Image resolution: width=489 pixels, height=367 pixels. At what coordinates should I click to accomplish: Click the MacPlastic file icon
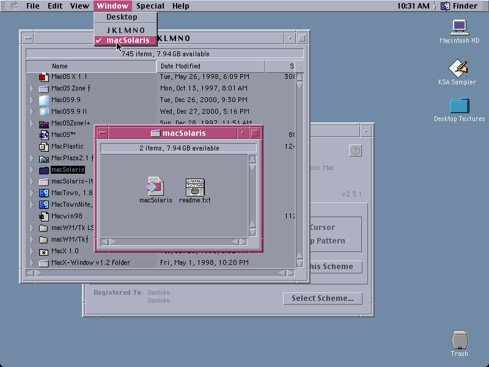pyautogui.click(x=43, y=147)
